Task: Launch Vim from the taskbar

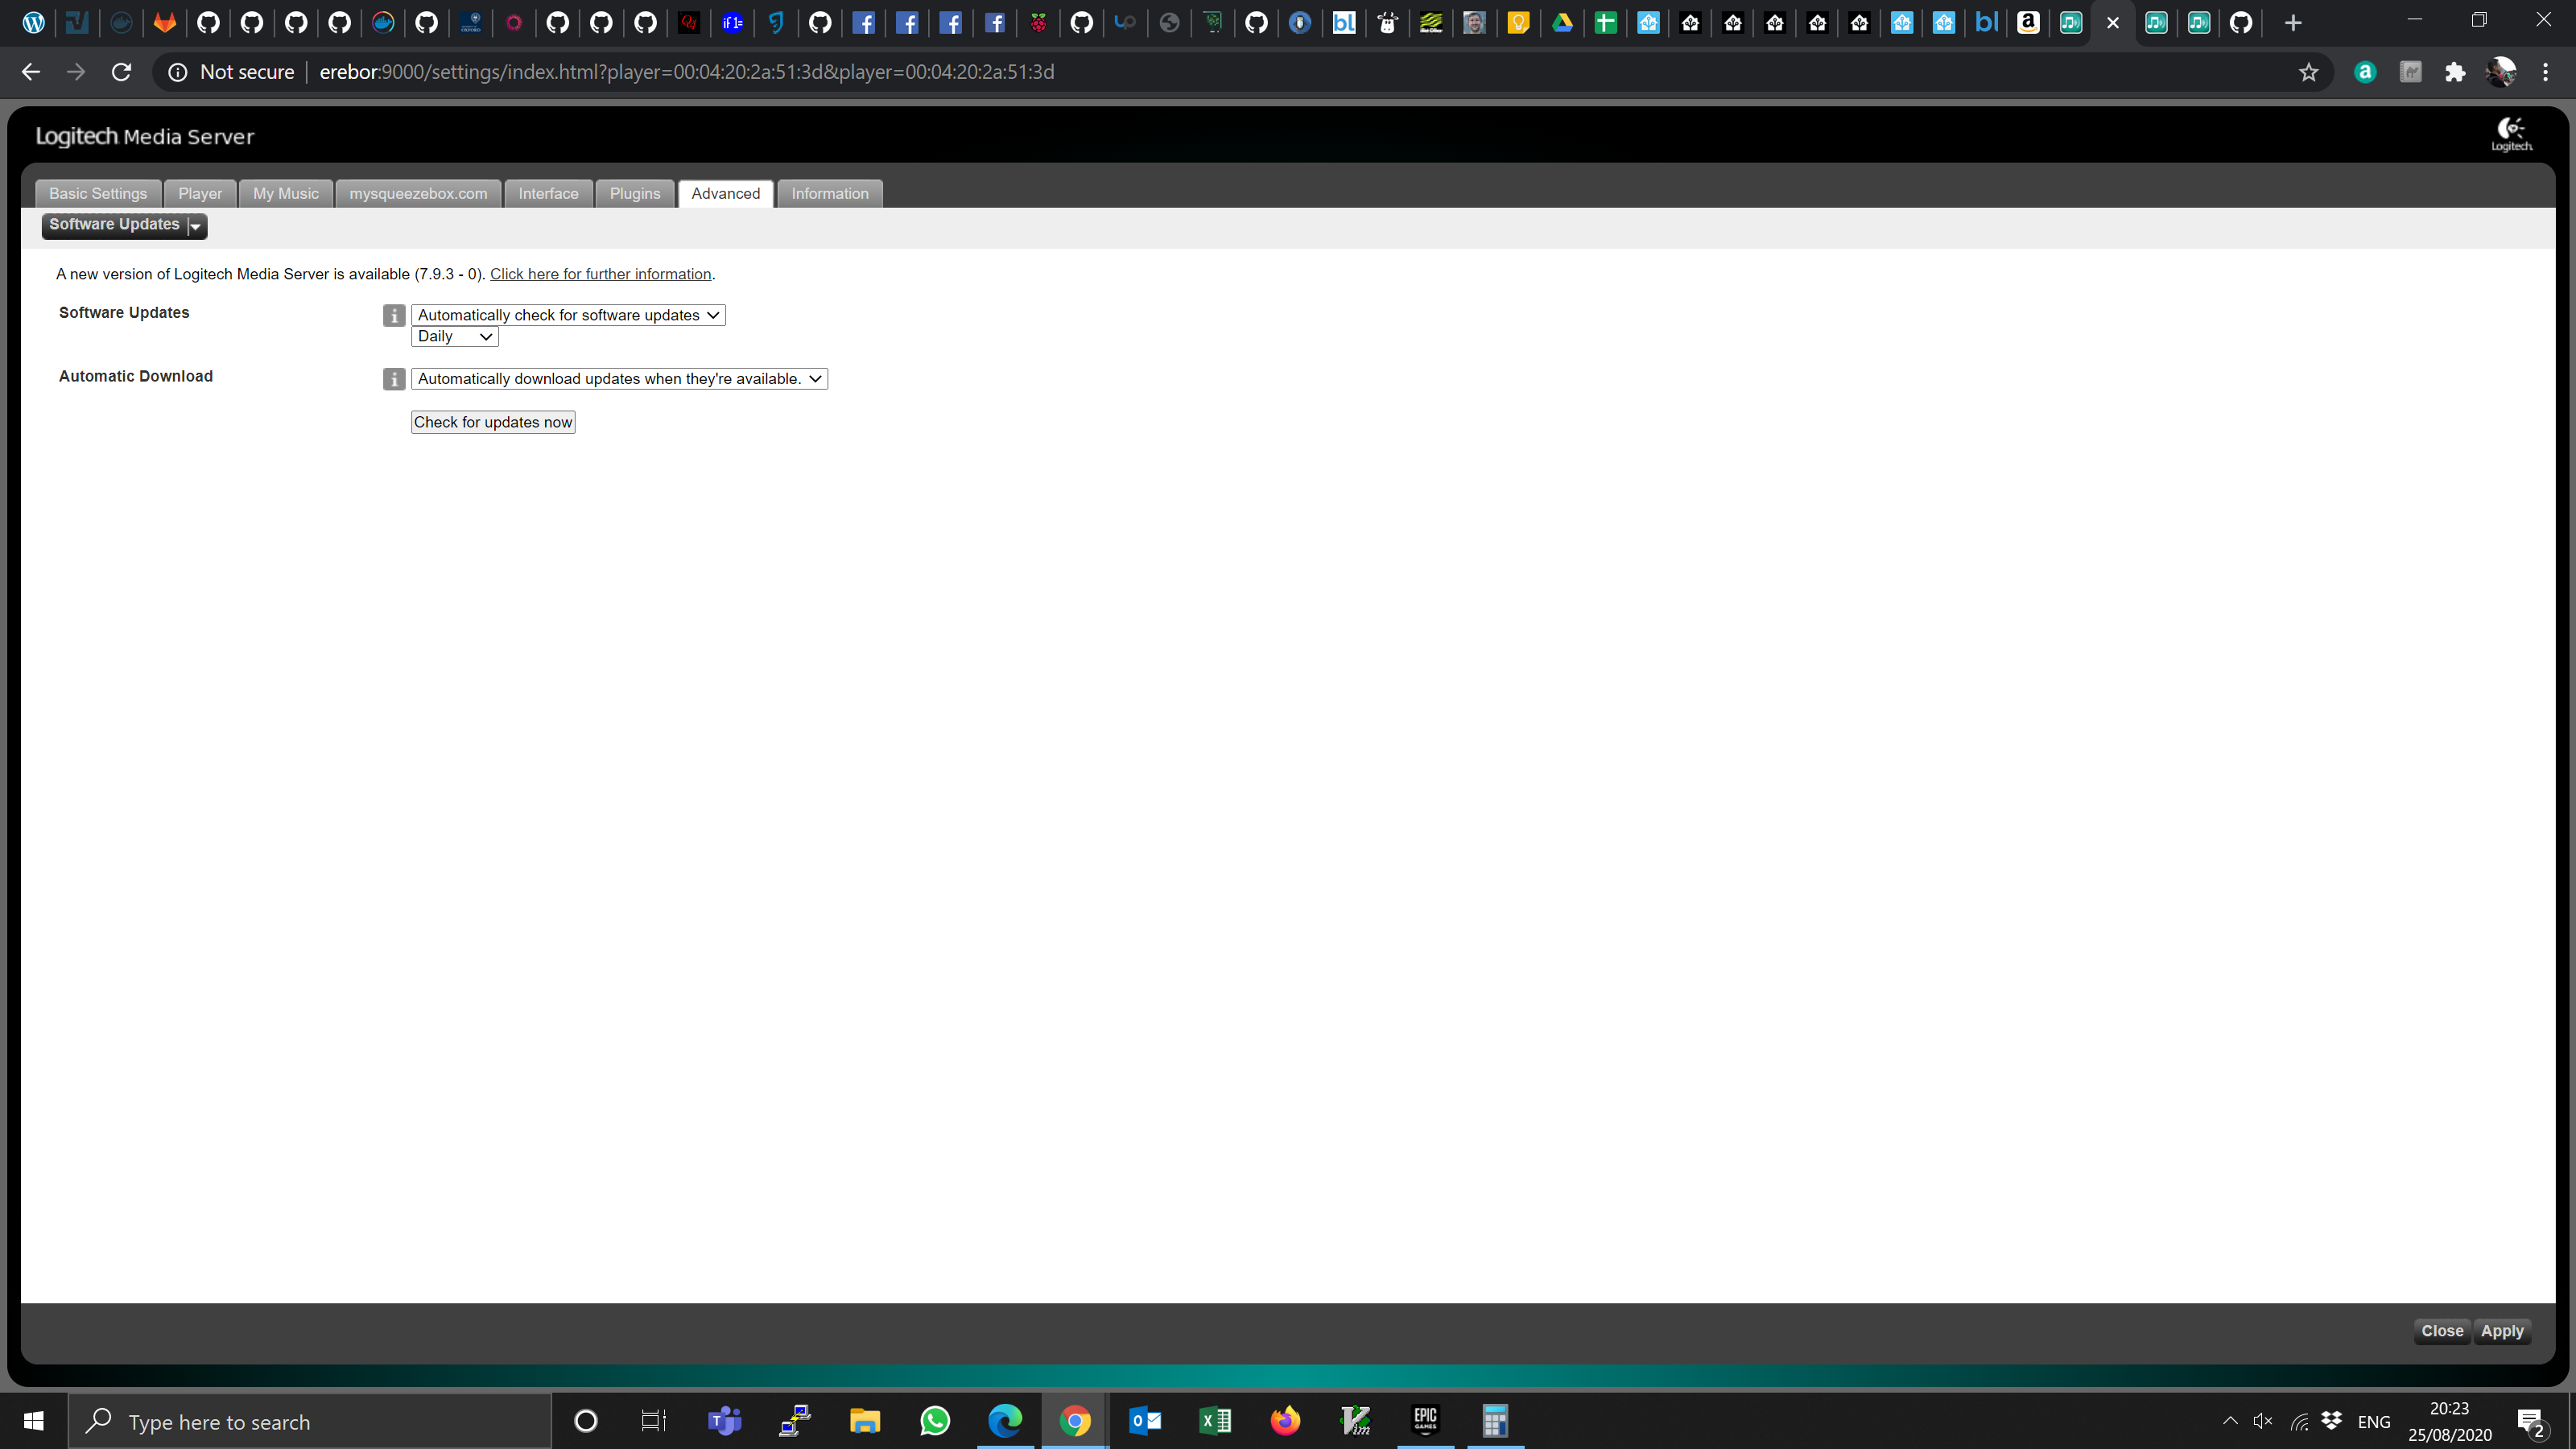Action: coord(1355,1420)
